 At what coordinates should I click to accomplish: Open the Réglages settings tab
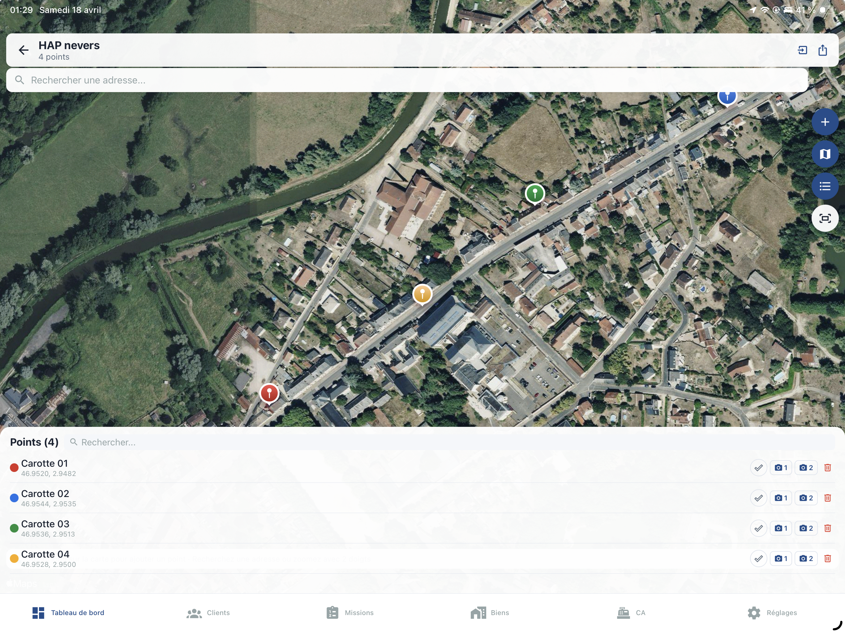click(x=772, y=612)
